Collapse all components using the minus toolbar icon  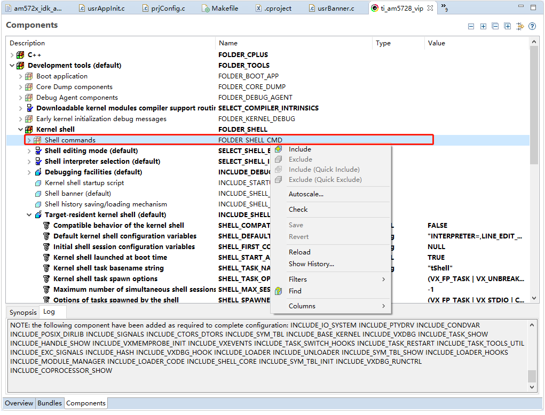471,26
